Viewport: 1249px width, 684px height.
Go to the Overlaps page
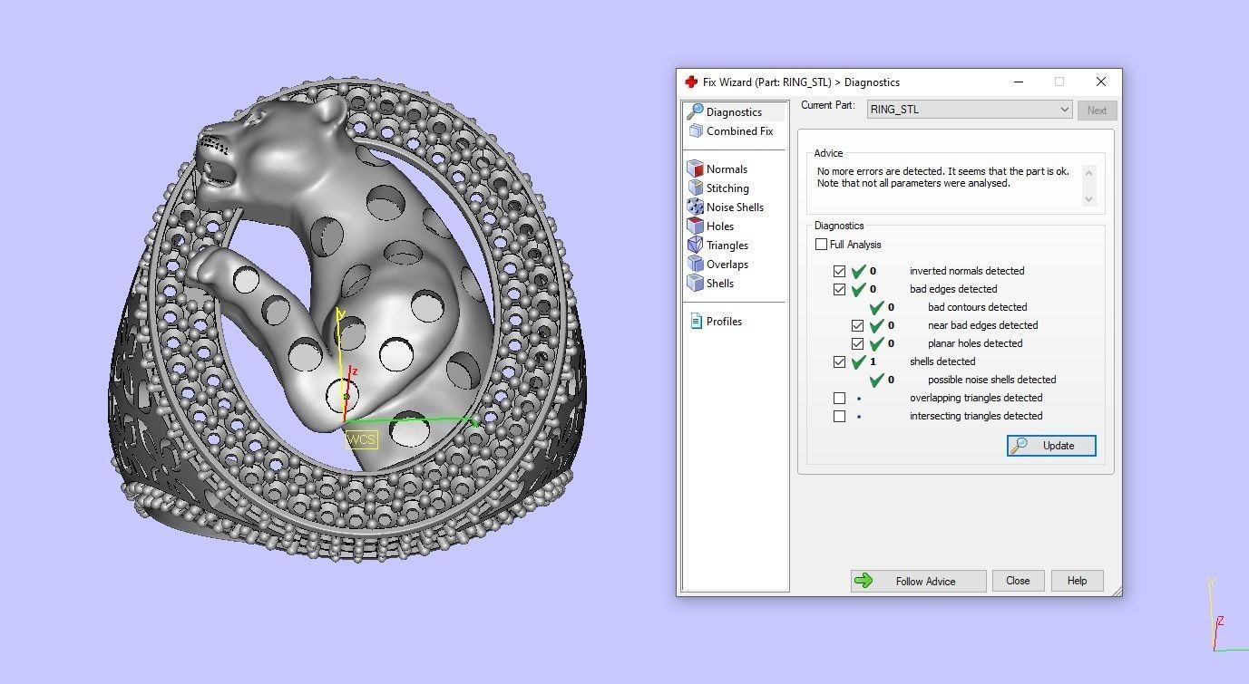tap(727, 265)
